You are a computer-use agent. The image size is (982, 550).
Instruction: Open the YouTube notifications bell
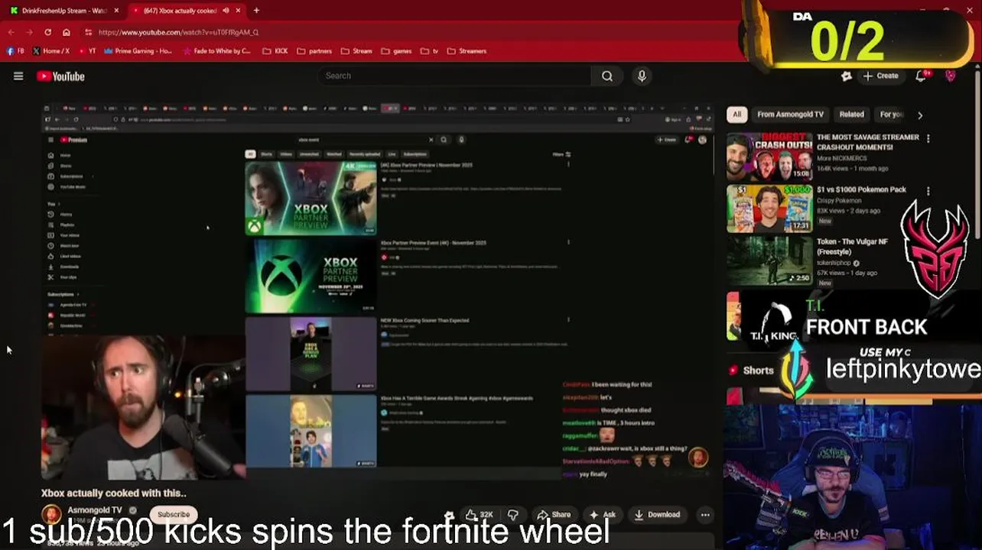coord(922,76)
